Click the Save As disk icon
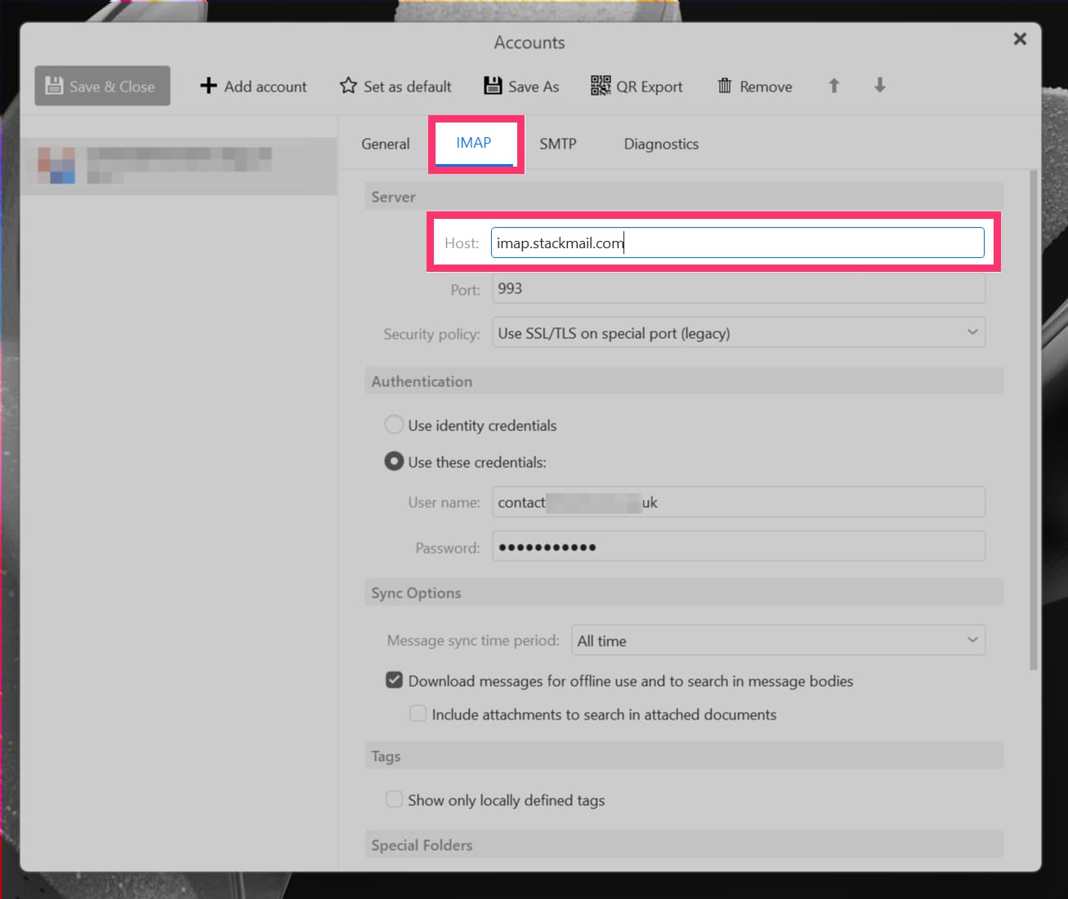Image resolution: width=1068 pixels, height=899 pixels. (x=493, y=86)
